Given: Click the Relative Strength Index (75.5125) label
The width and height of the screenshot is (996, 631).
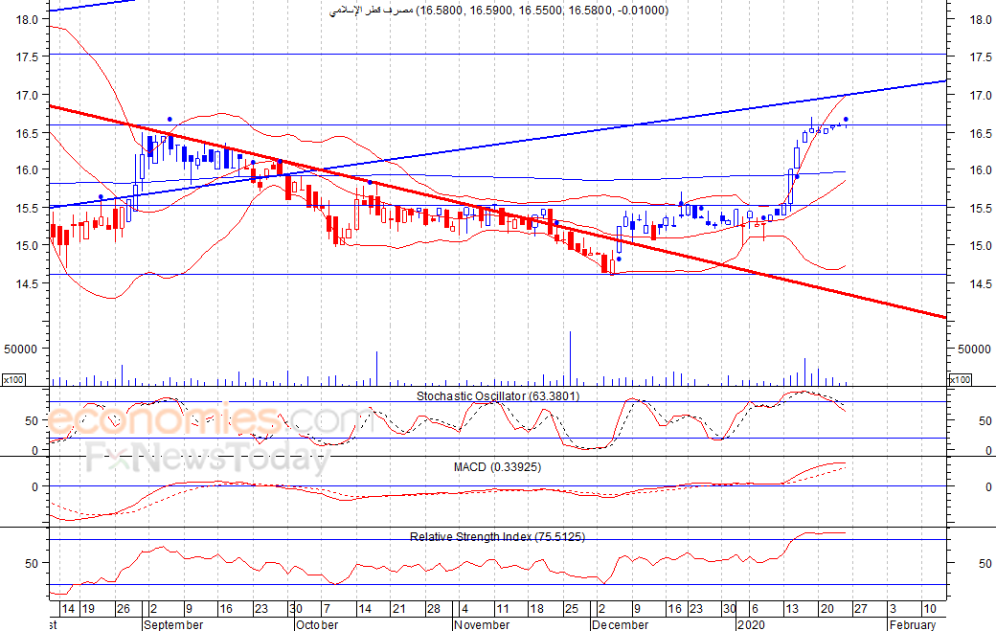Looking at the screenshot, I should pyautogui.click(x=497, y=537).
